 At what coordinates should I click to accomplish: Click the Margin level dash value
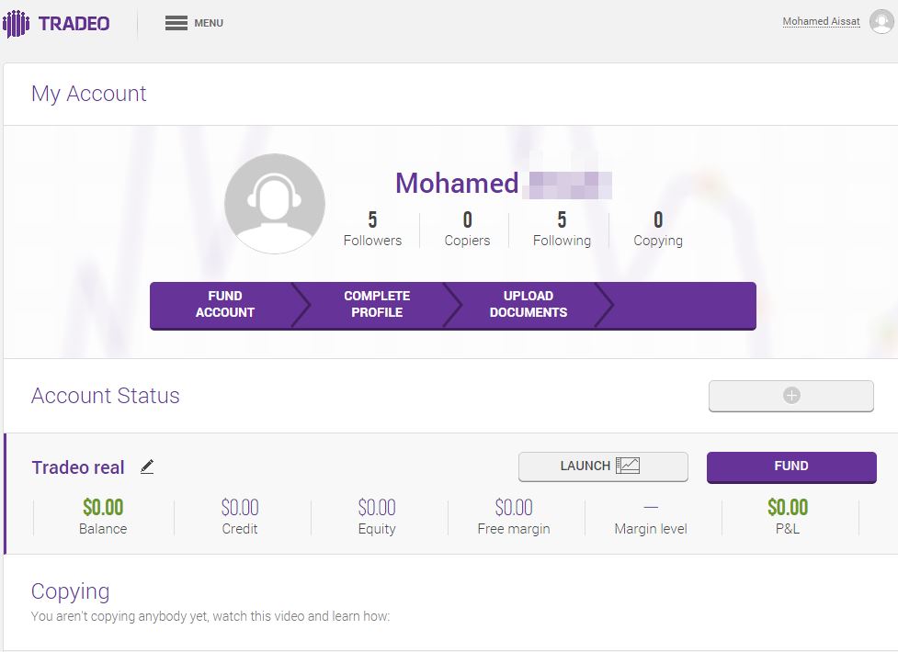click(651, 507)
